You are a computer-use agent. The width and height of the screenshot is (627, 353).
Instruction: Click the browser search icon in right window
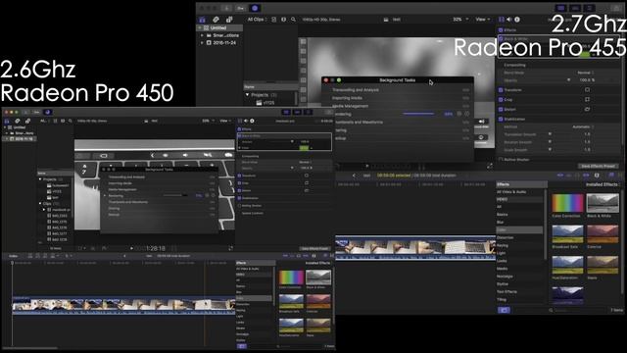pyautogui.click(x=293, y=20)
